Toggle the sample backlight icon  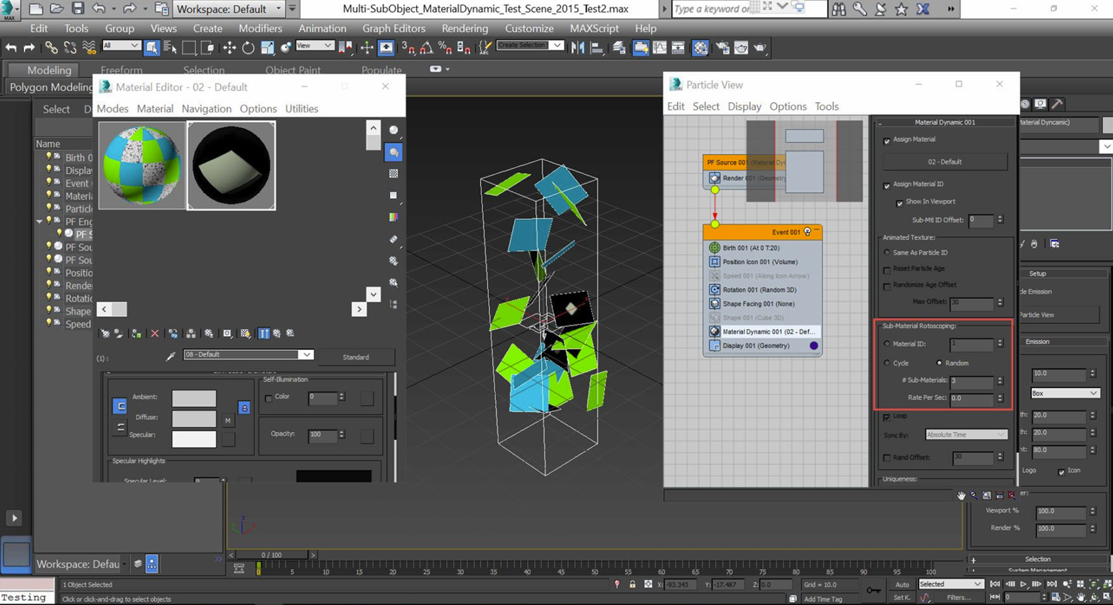pyautogui.click(x=393, y=152)
